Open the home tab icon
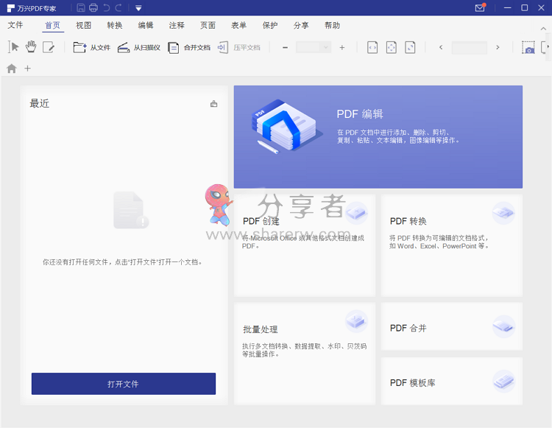The height and width of the screenshot is (428, 552). click(12, 69)
